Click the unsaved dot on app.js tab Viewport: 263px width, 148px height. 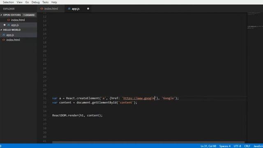pyautogui.click(x=88, y=9)
